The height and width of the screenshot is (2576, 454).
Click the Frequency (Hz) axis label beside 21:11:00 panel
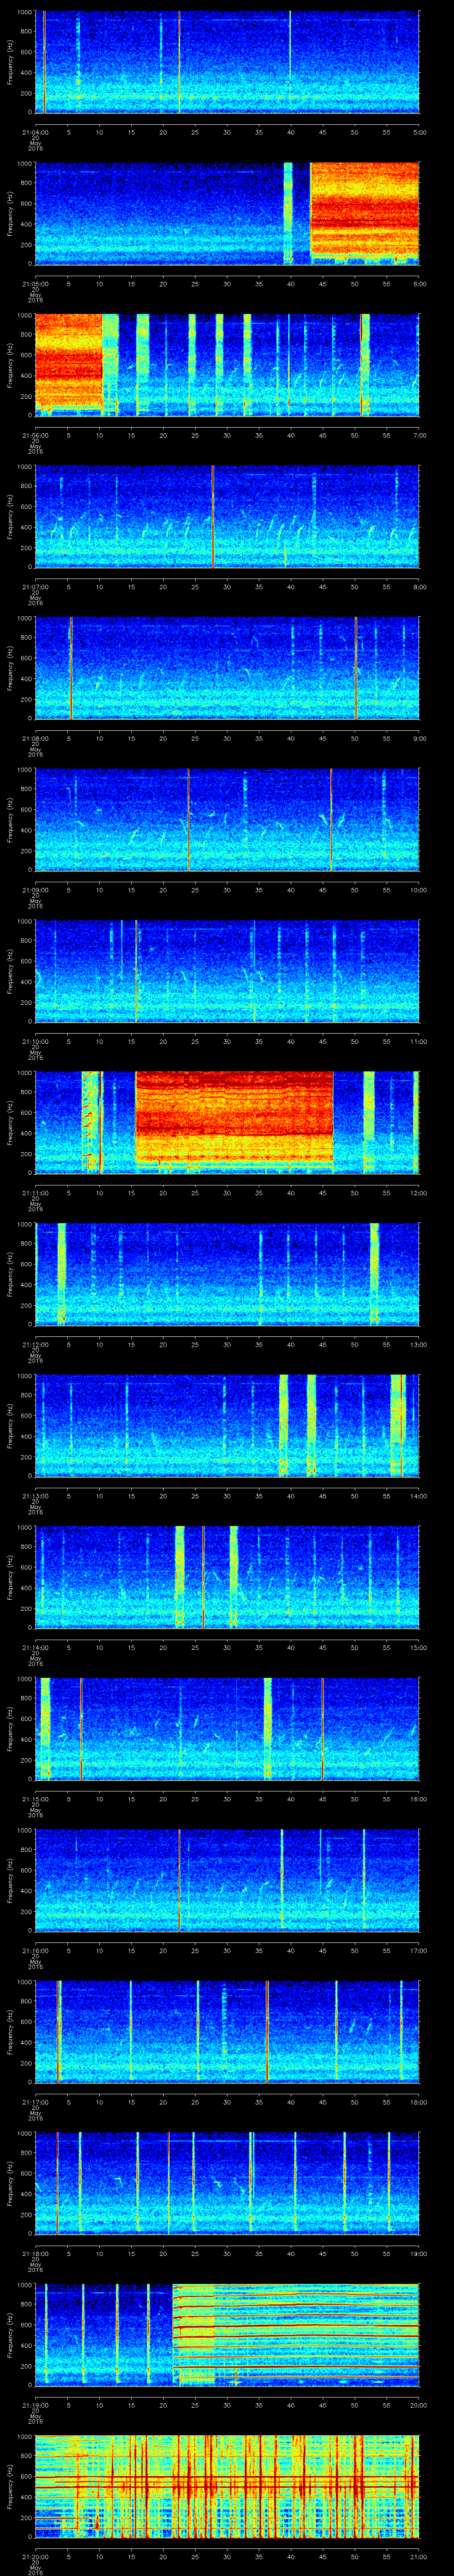pos(10,1122)
